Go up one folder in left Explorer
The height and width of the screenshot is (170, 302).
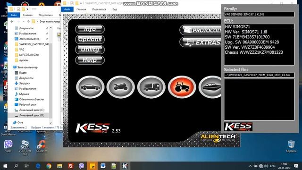click(28, 22)
